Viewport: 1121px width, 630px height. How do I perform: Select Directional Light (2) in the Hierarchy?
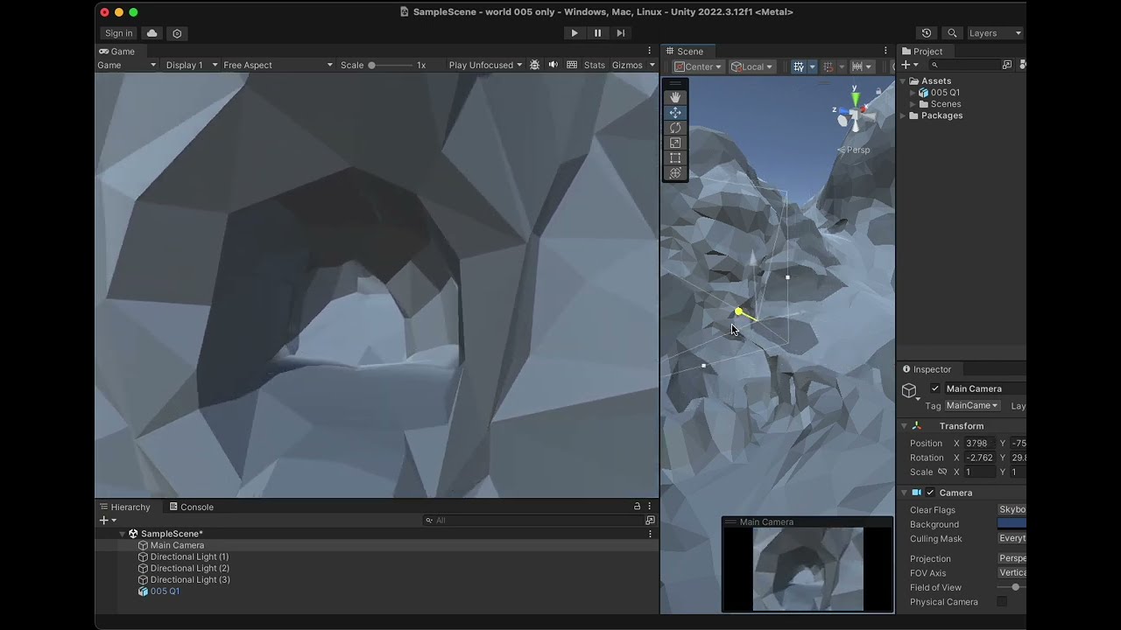tap(190, 568)
